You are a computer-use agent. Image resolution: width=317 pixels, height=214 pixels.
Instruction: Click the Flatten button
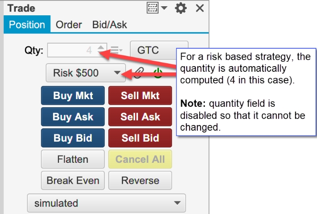[73, 159]
